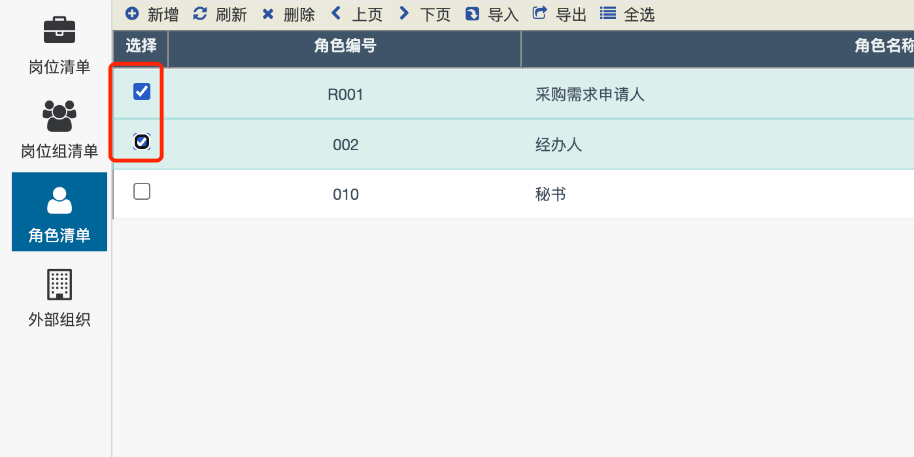Viewport: 914px width, 457px height.
Task: Click the 导入 import icon
Action: (472, 14)
